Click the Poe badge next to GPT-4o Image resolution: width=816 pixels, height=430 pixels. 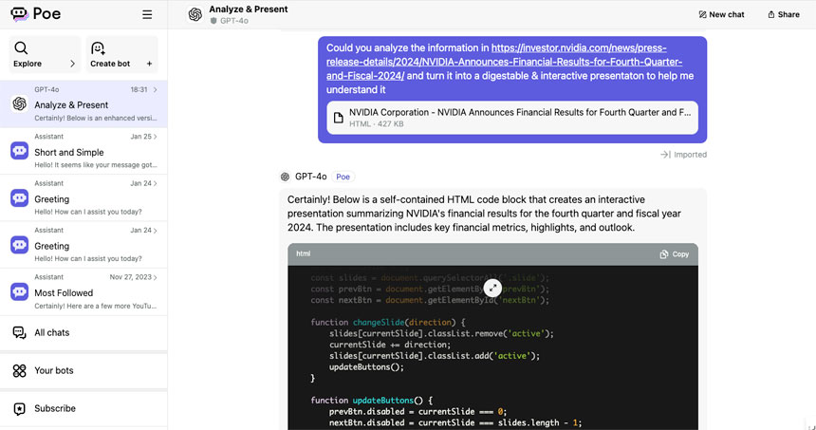click(x=343, y=177)
